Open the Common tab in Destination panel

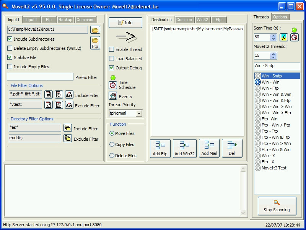pyautogui.click(x=184, y=20)
